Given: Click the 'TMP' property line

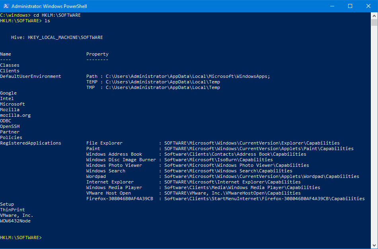Looking at the screenshot, I should 153,87.
